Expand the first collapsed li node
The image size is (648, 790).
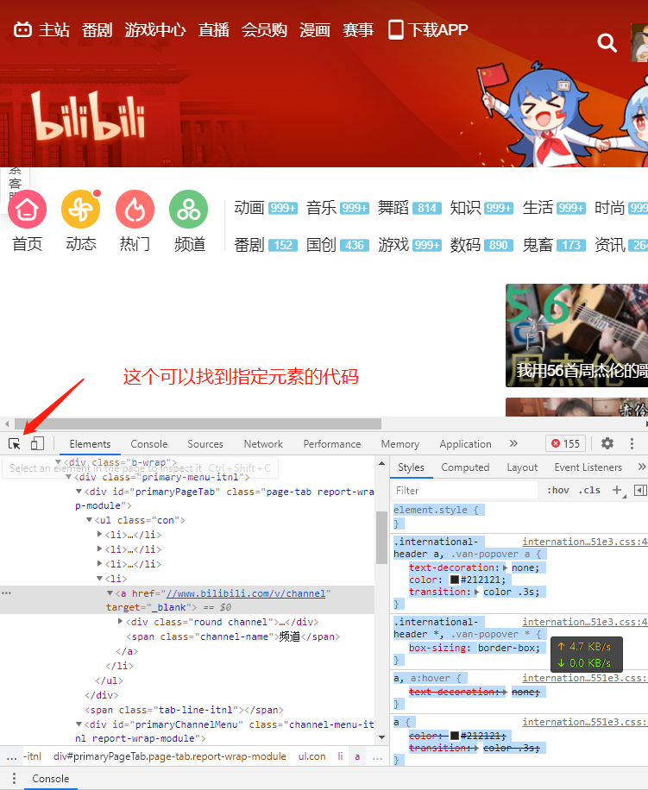point(99,534)
